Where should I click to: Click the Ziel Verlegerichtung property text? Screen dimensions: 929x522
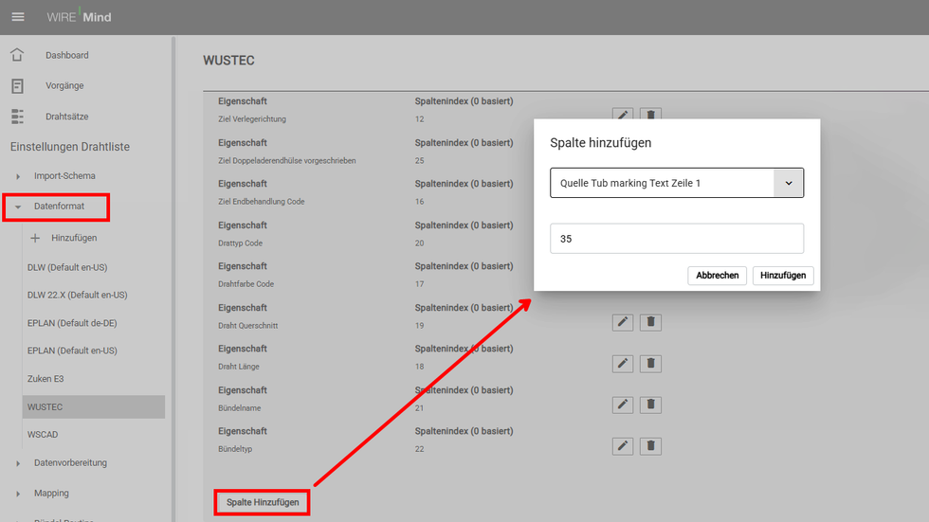click(252, 119)
